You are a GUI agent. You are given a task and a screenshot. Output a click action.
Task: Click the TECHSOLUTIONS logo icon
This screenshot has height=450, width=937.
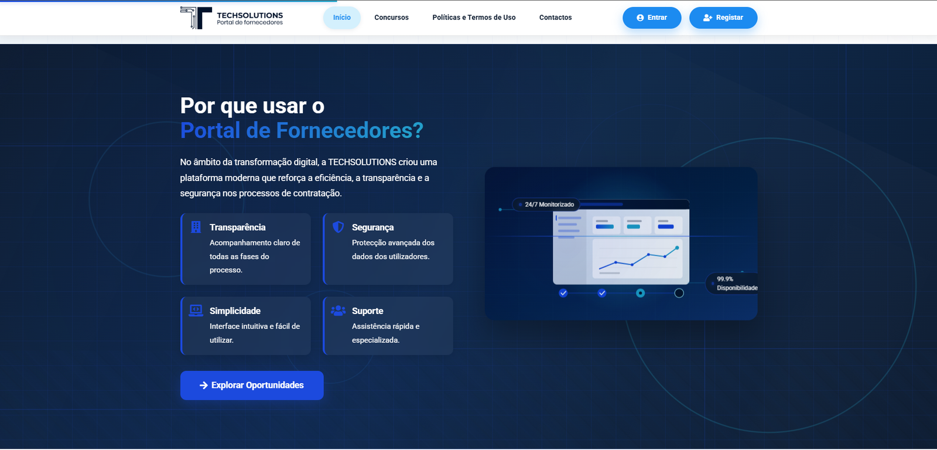pyautogui.click(x=196, y=18)
